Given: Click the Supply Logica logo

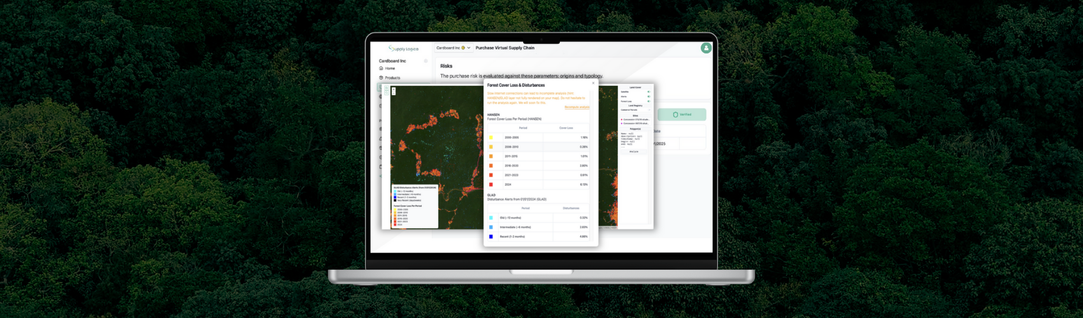Looking at the screenshot, I should tap(403, 48).
